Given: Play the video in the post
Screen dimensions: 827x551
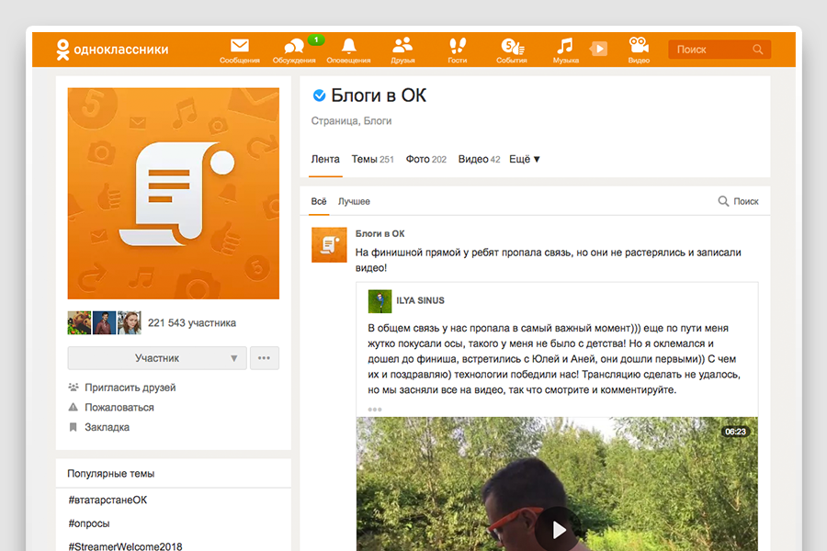Looking at the screenshot, I should pyautogui.click(x=558, y=529).
